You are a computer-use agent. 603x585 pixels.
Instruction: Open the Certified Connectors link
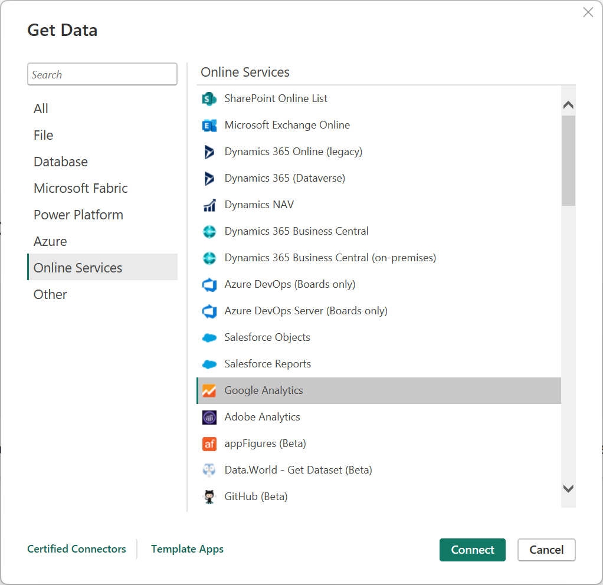(x=76, y=549)
